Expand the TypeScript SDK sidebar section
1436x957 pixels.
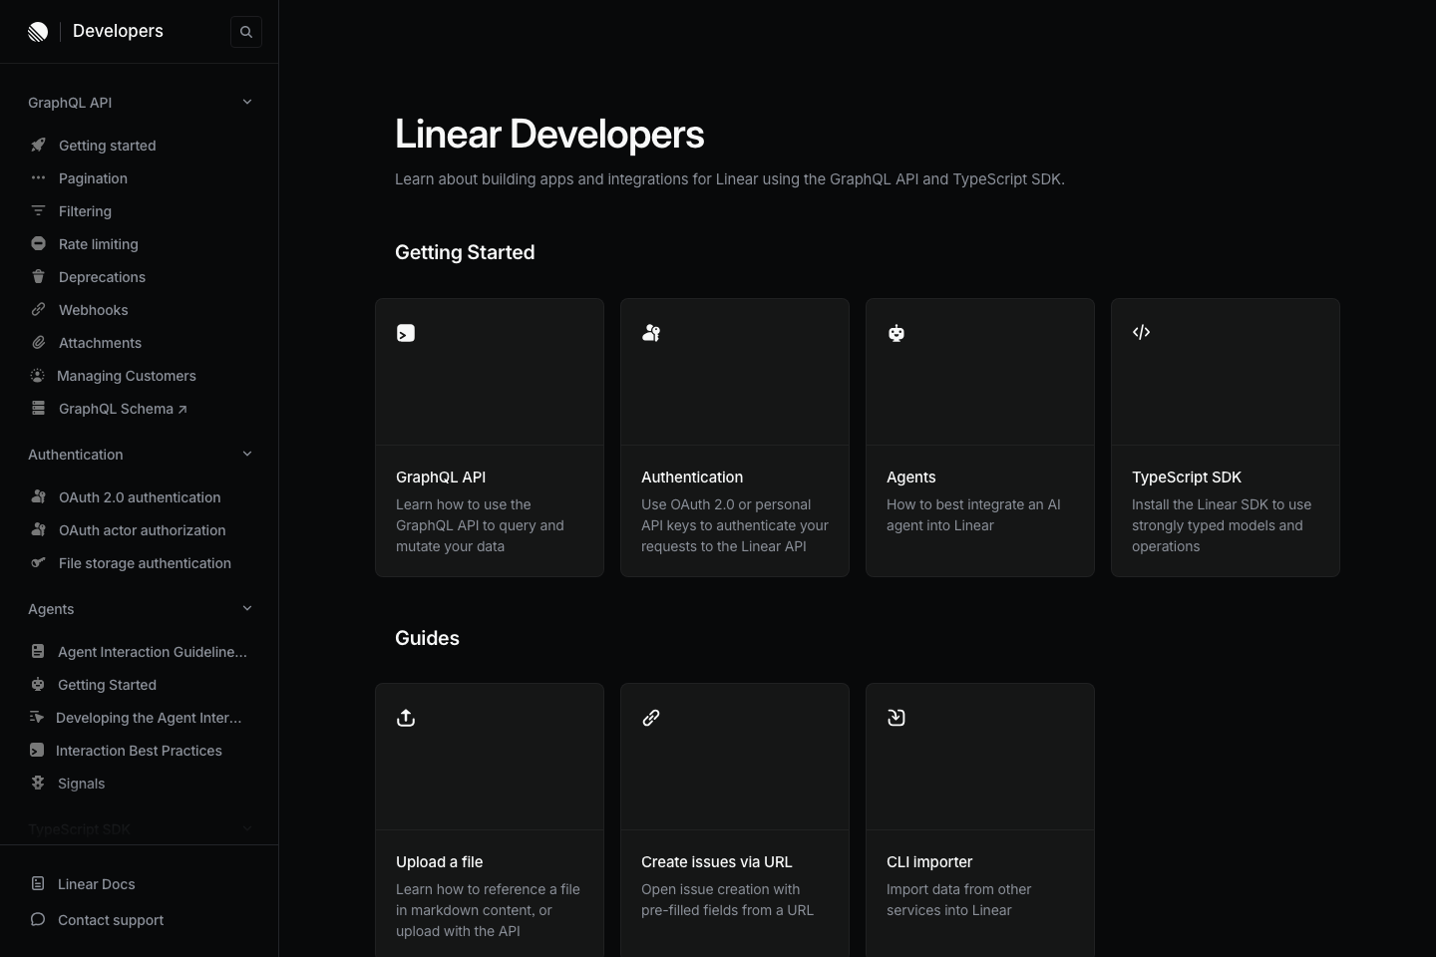pyautogui.click(x=247, y=828)
